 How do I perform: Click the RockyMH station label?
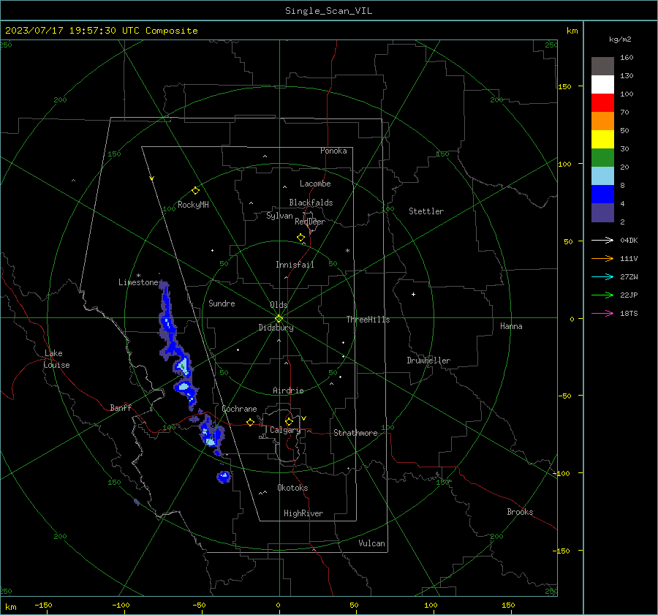point(193,205)
